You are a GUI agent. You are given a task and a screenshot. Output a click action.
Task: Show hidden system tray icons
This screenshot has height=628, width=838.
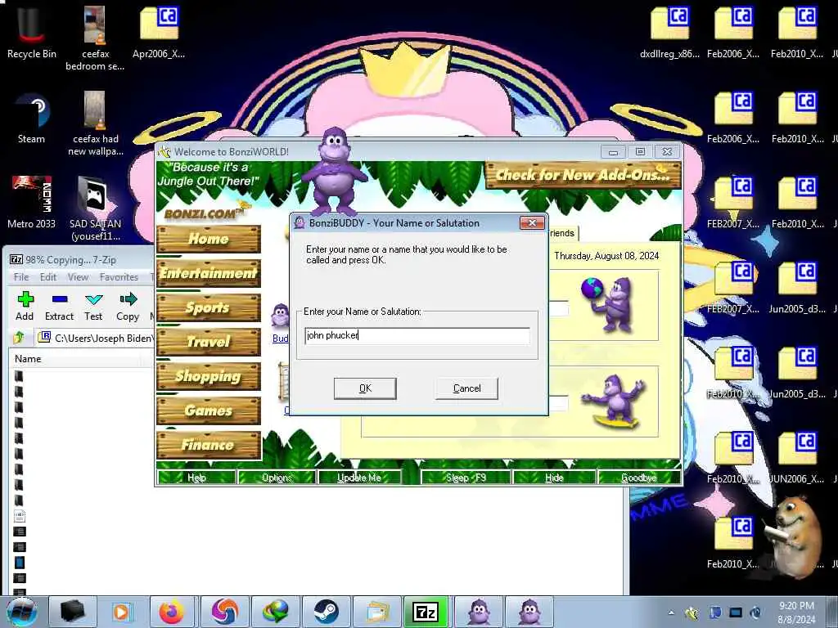(671, 612)
